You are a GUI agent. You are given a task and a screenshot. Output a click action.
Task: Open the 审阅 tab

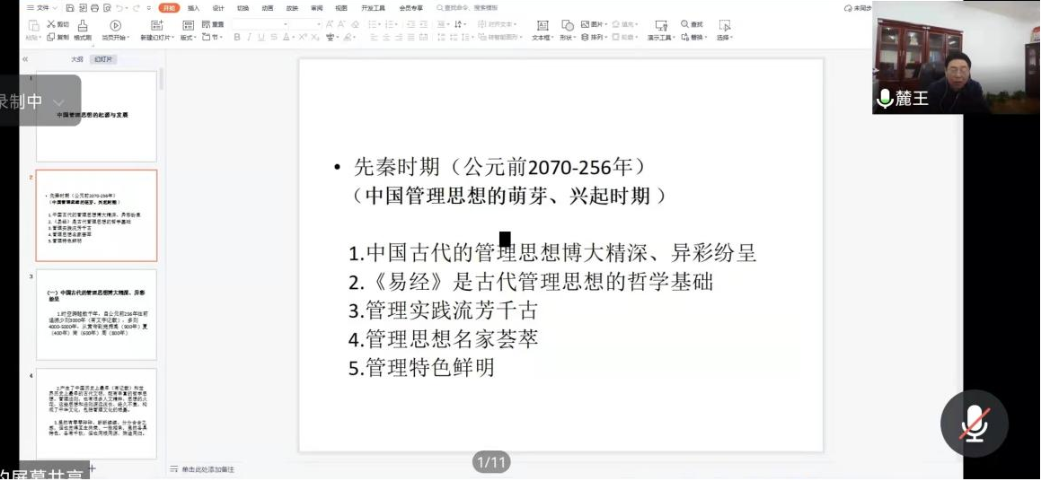tap(317, 8)
